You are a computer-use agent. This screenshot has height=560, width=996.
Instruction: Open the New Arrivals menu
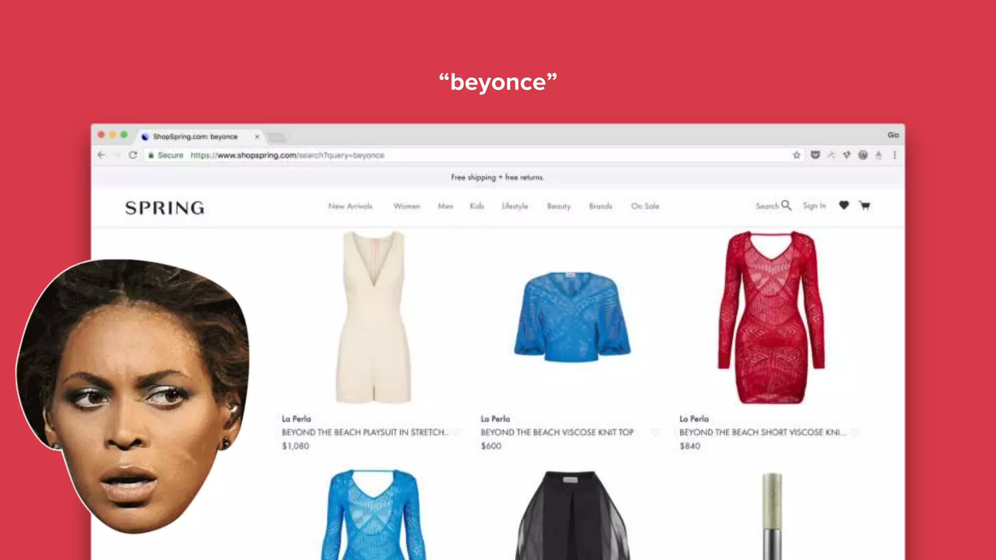(350, 206)
